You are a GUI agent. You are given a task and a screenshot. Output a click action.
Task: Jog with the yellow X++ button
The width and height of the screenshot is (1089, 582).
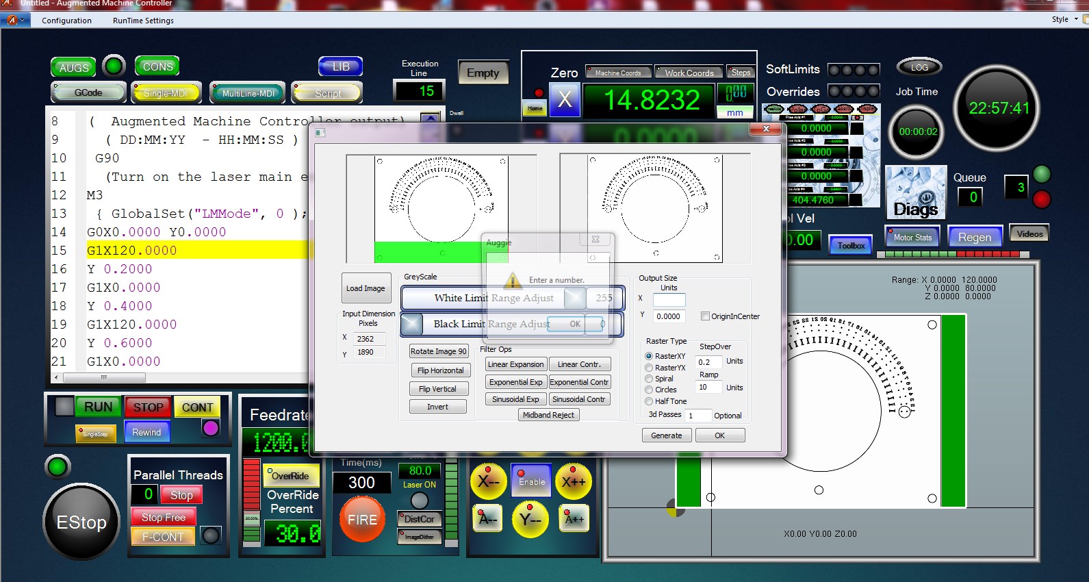[574, 481]
